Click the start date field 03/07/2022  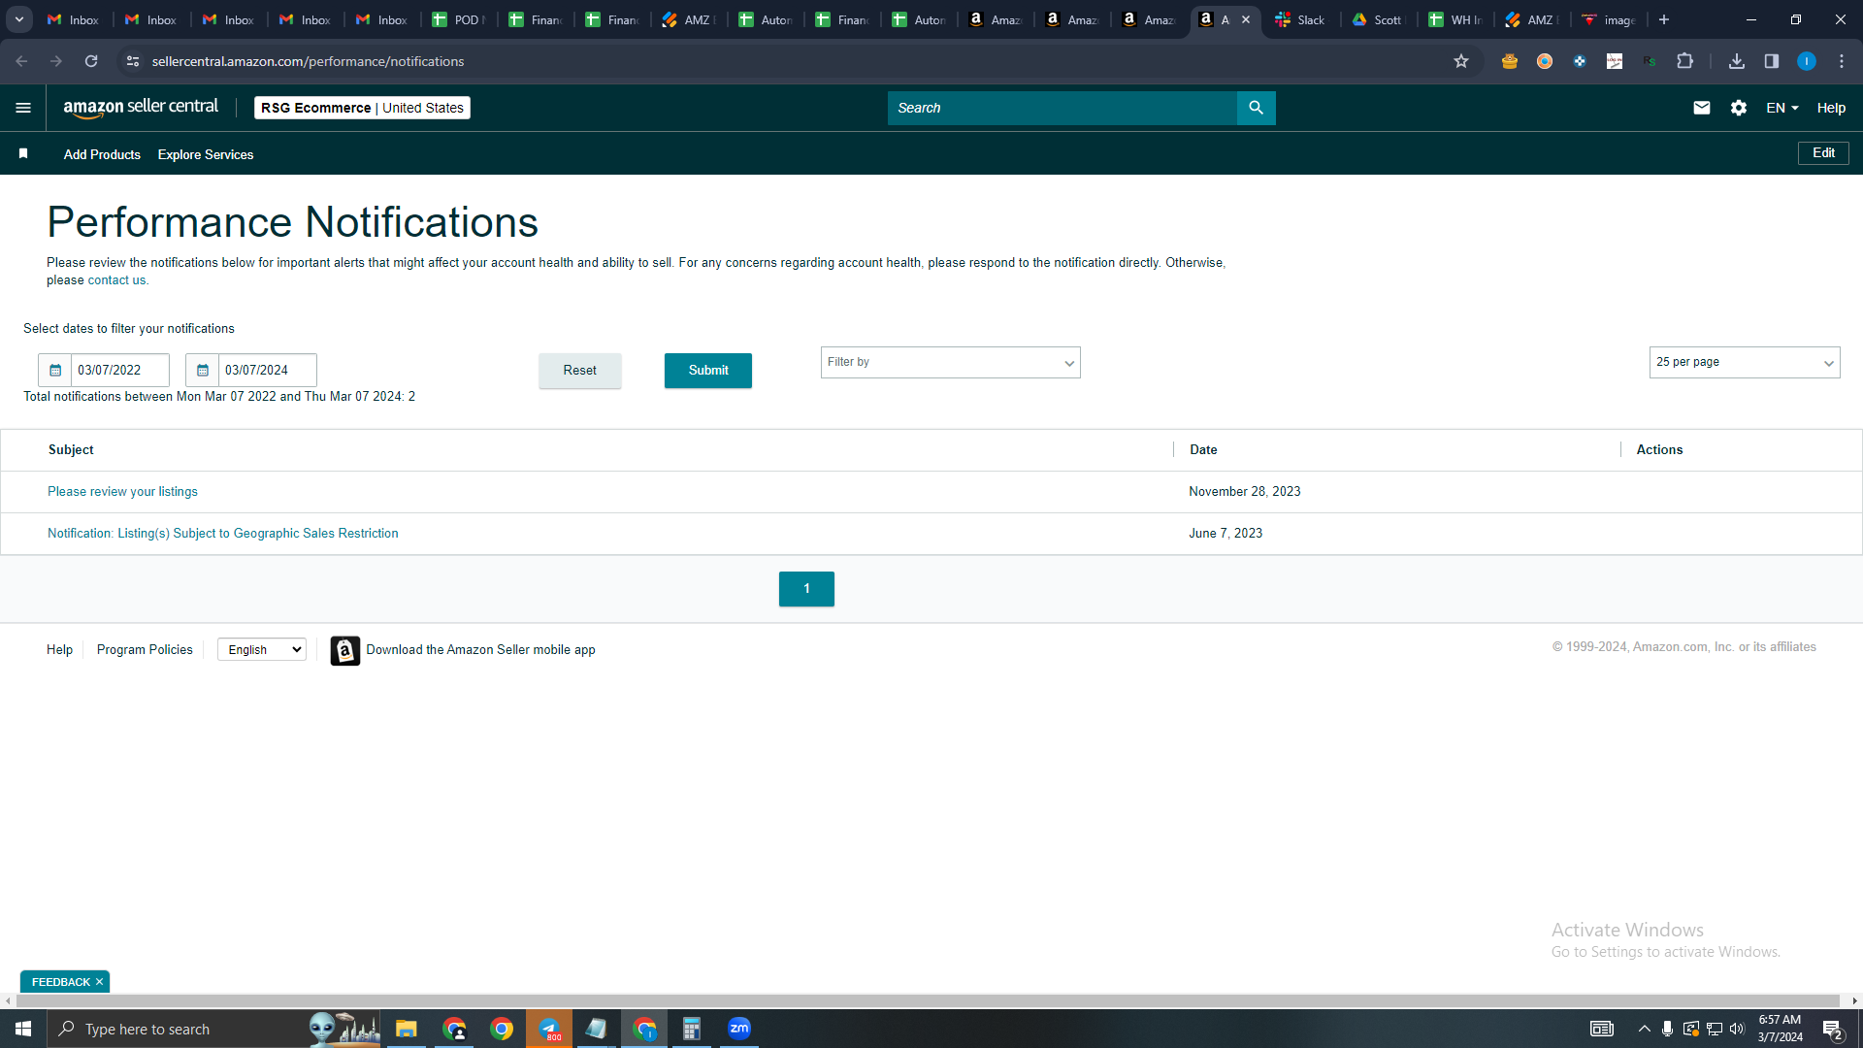pos(120,370)
